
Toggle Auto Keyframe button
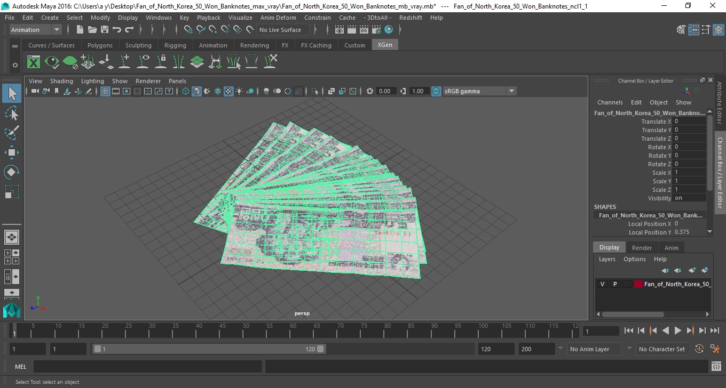point(699,349)
